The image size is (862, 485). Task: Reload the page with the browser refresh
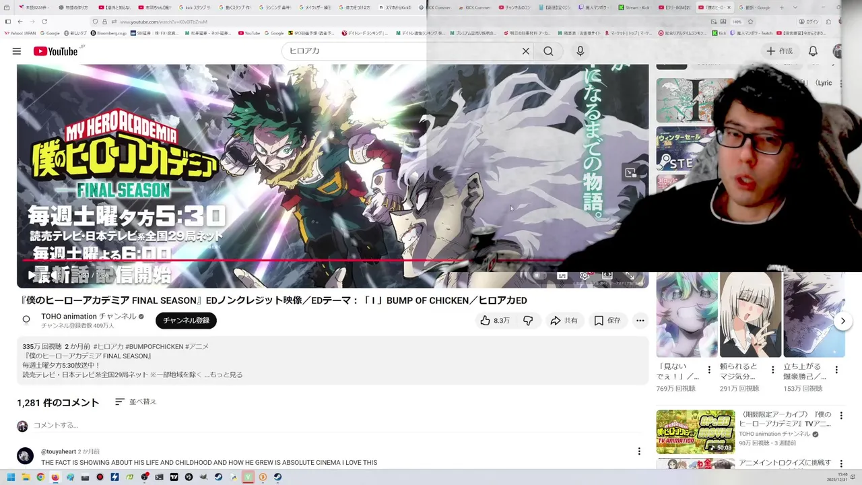tap(44, 22)
